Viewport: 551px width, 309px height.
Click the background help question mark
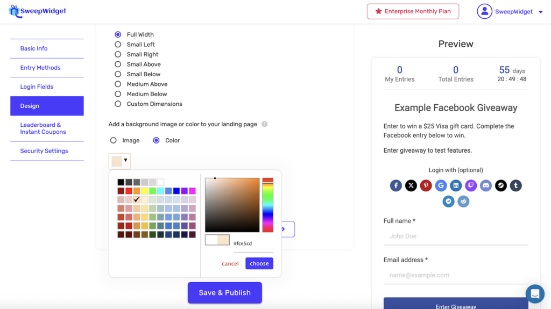pyautogui.click(x=264, y=124)
